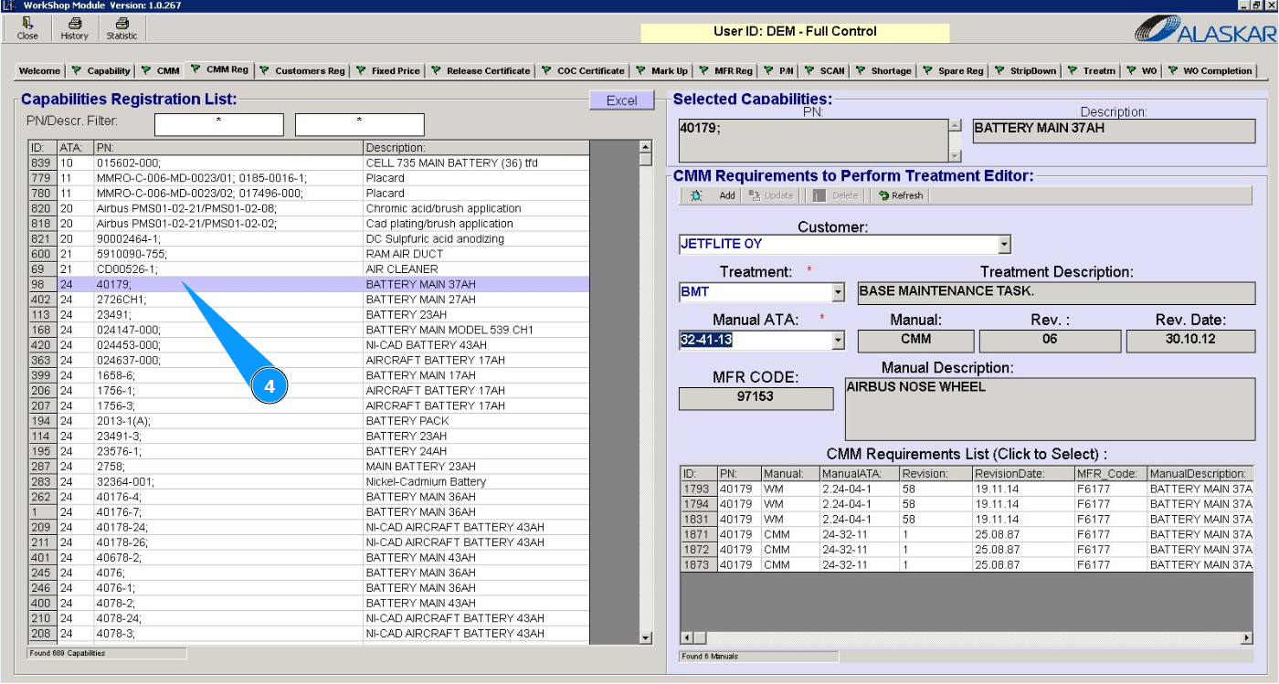This screenshot has height=684, width=1279.
Task: Click the PN filter input field
Action: pyautogui.click(x=218, y=125)
